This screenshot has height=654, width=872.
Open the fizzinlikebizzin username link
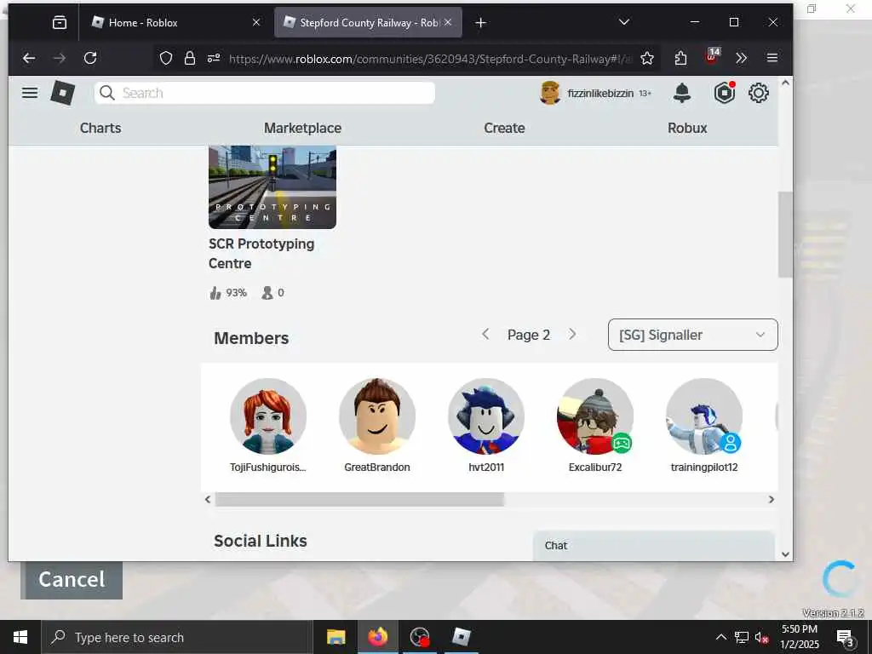tap(600, 94)
